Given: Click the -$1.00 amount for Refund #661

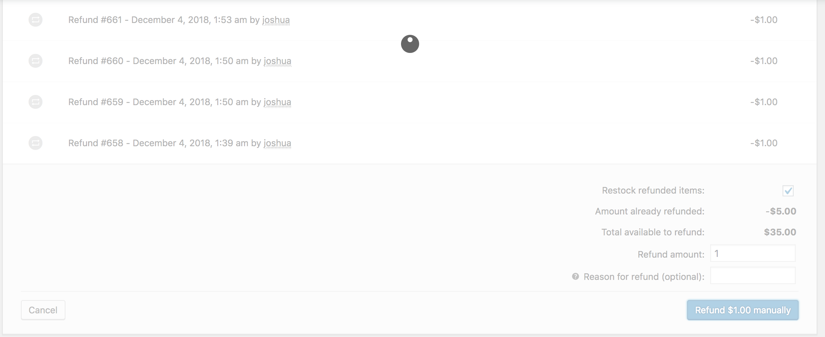Looking at the screenshot, I should pyautogui.click(x=763, y=20).
